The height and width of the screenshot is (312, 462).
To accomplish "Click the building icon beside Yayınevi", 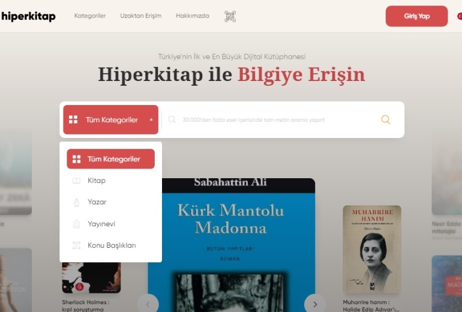I will click(x=76, y=224).
